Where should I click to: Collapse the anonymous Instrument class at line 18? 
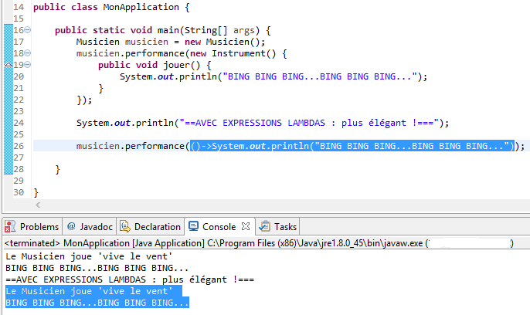pyautogui.click(x=27, y=53)
